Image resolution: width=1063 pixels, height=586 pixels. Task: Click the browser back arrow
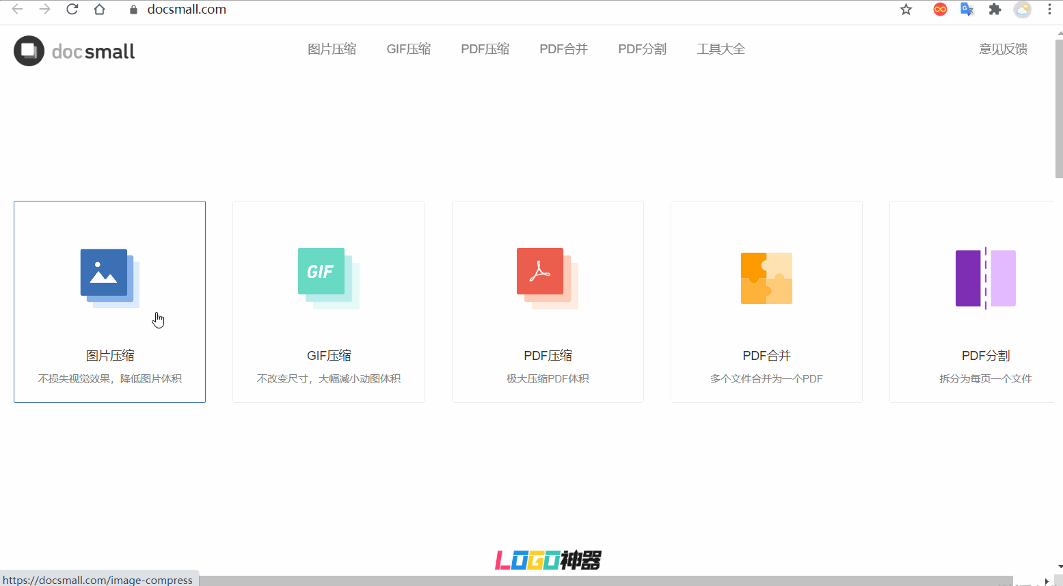click(18, 10)
